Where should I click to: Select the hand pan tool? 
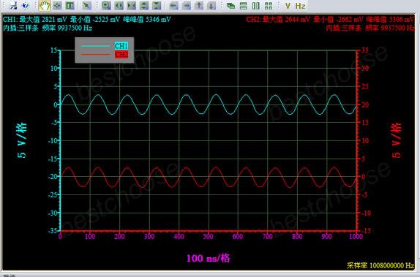point(45,5)
